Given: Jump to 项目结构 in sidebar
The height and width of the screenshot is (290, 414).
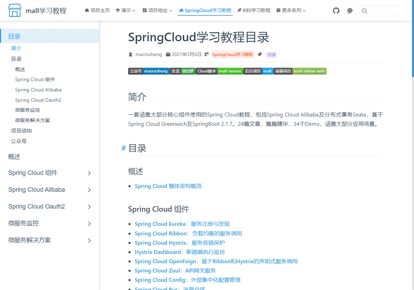Looking at the screenshot, I should [x=21, y=131].
